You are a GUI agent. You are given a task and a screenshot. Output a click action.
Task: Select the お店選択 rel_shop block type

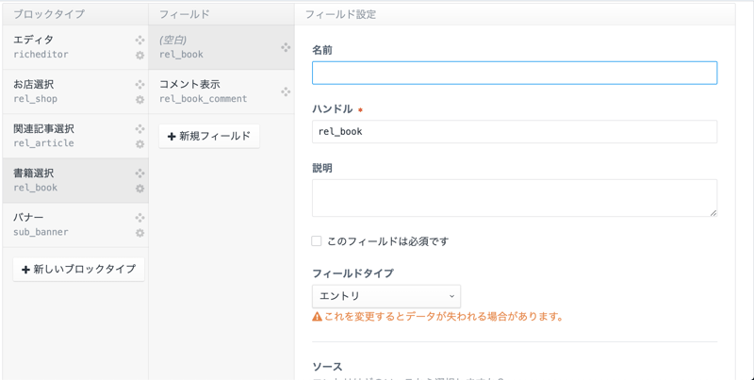point(66,91)
